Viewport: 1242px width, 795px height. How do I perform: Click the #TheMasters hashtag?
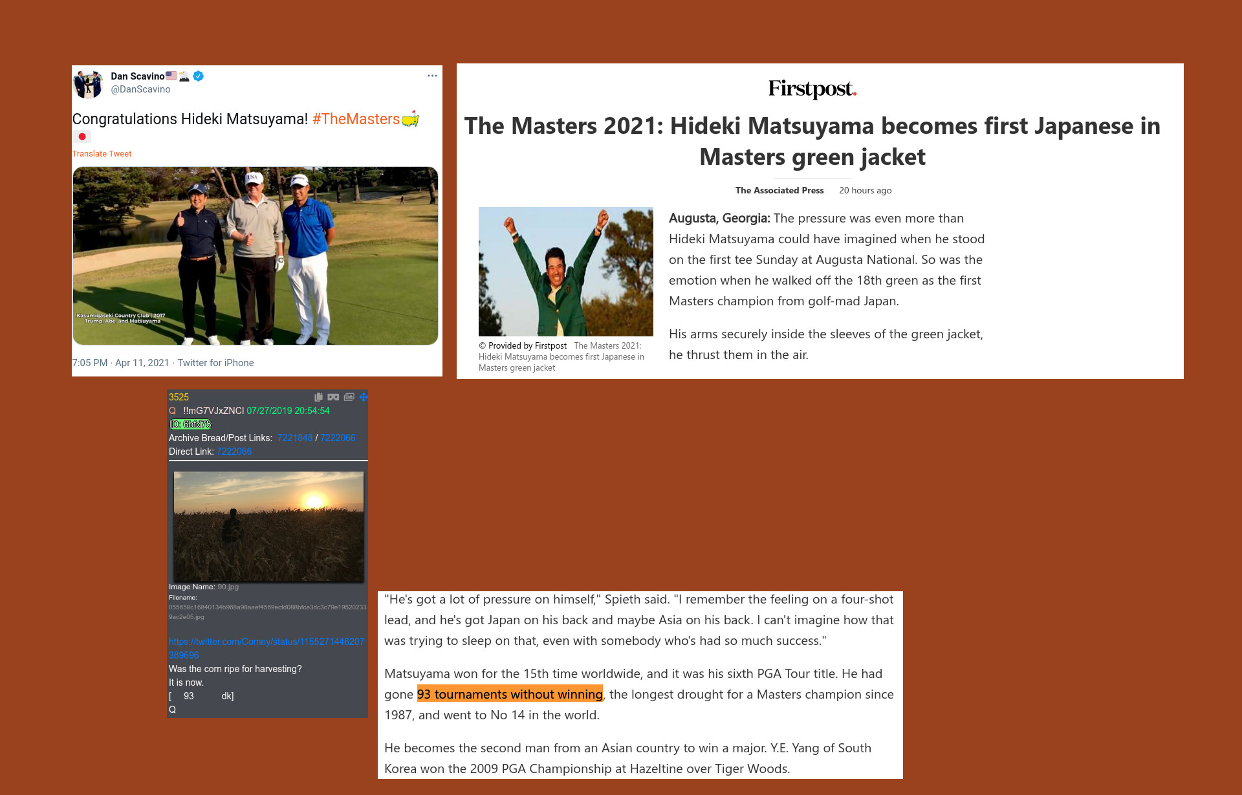click(356, 119)
